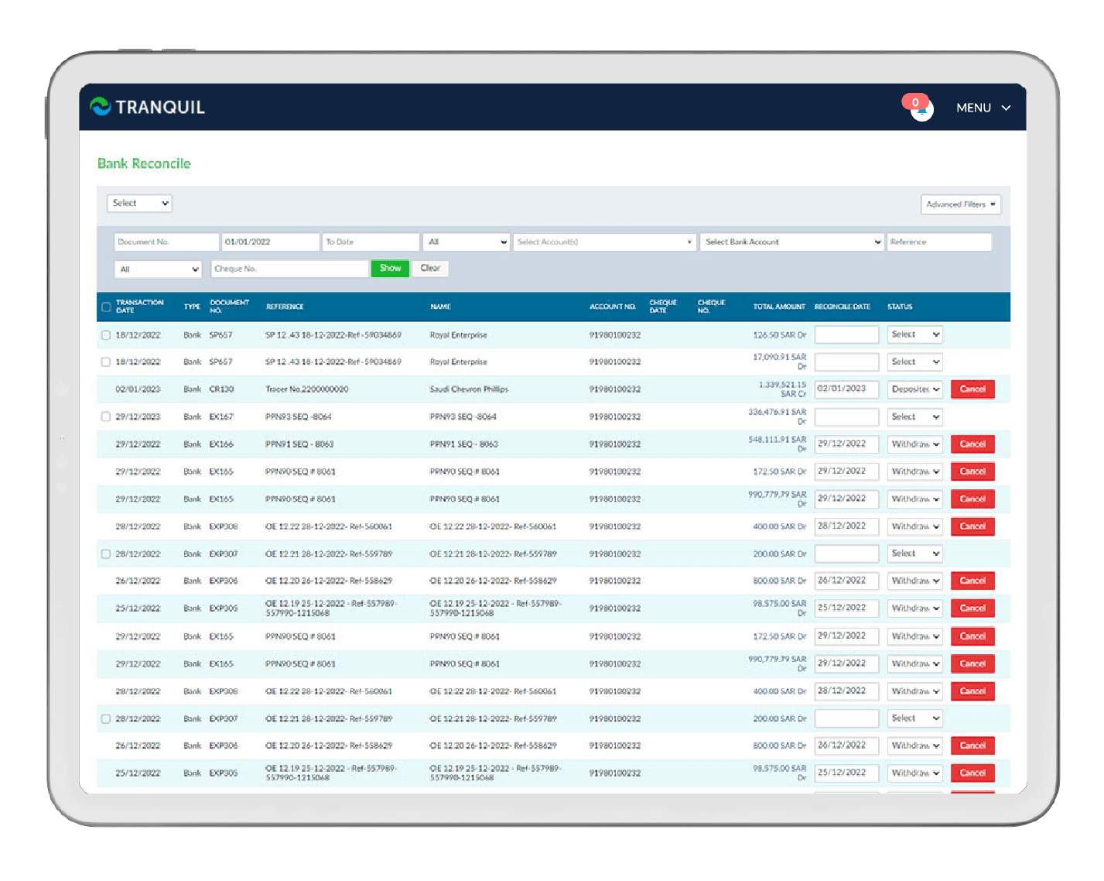The image size is (1104, 881).
Task: Click the Transaction Date column header
Action: (139, 306)
